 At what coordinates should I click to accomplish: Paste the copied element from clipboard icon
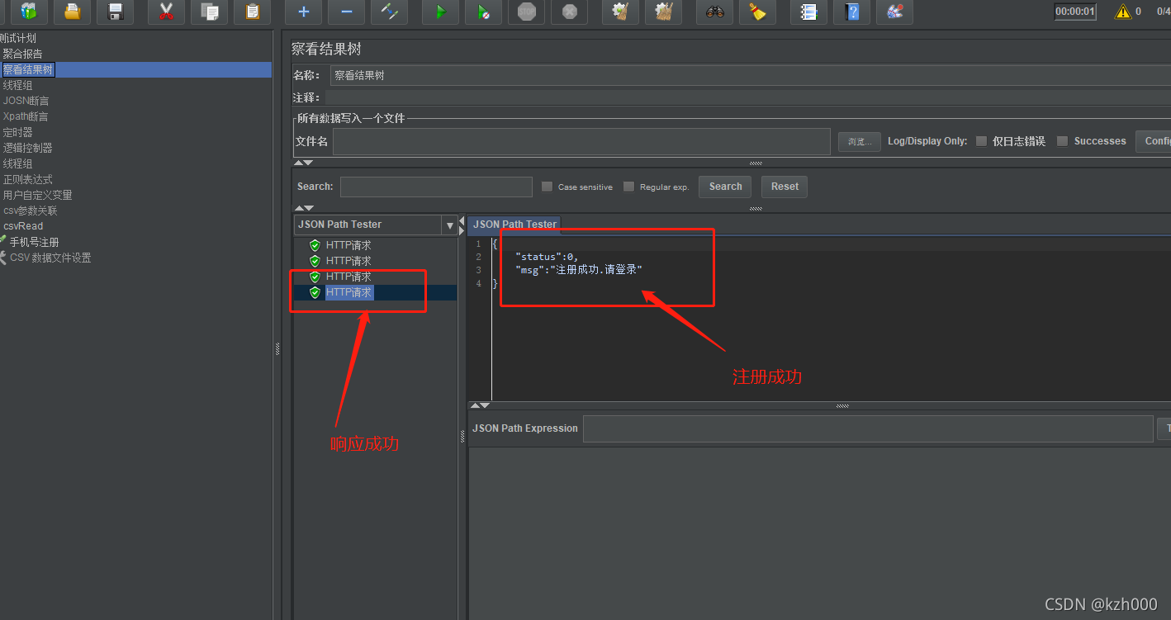point(252,12)
